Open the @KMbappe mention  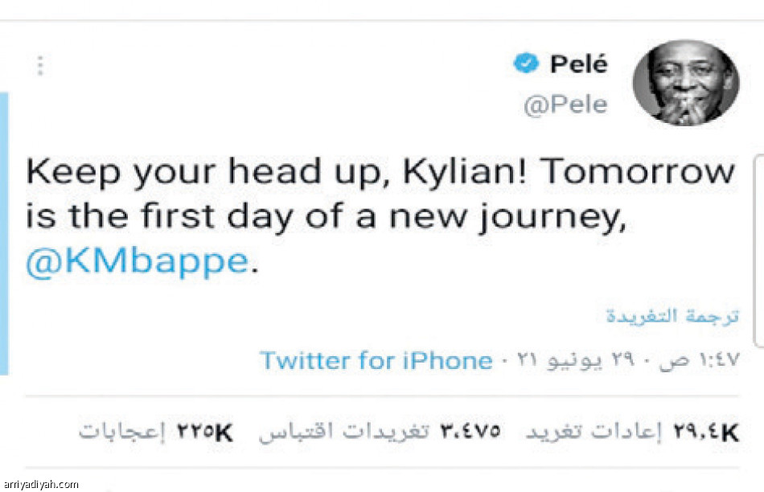tap(137, 263)
